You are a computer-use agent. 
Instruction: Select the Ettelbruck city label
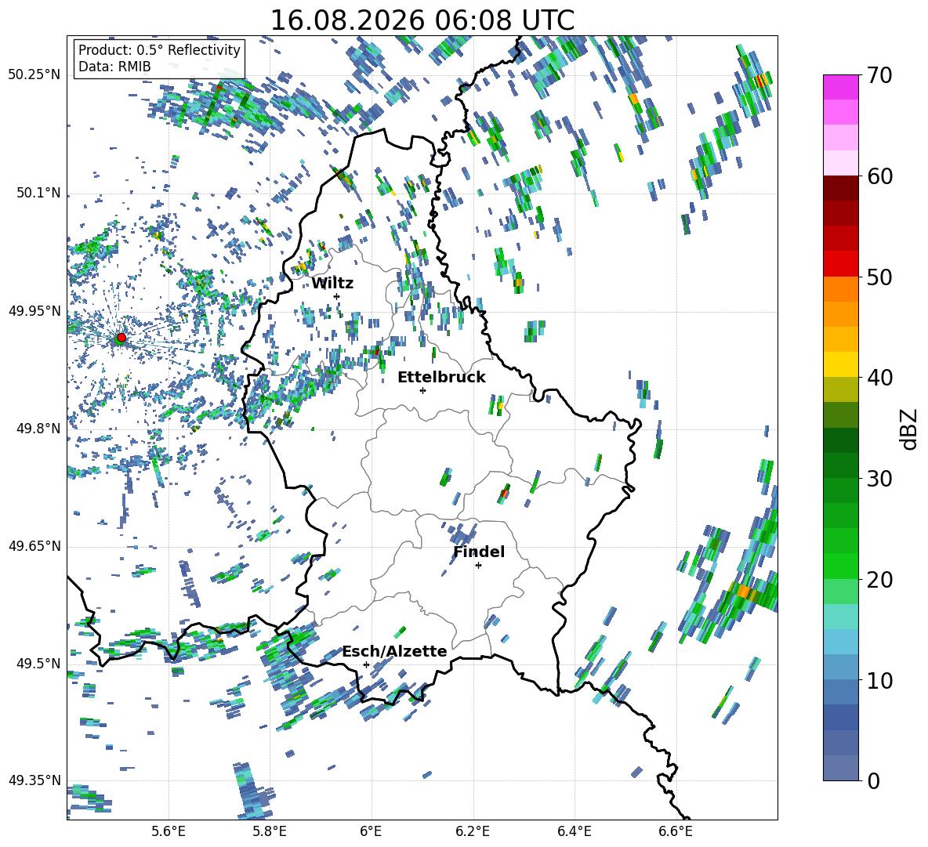point(441,378)
